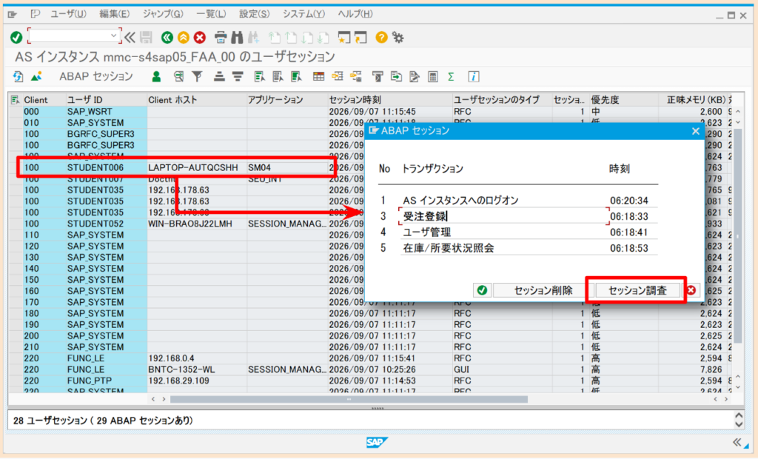Click the Print icon
Viewport: 758px width, 459px height.
tap(221, 37)
